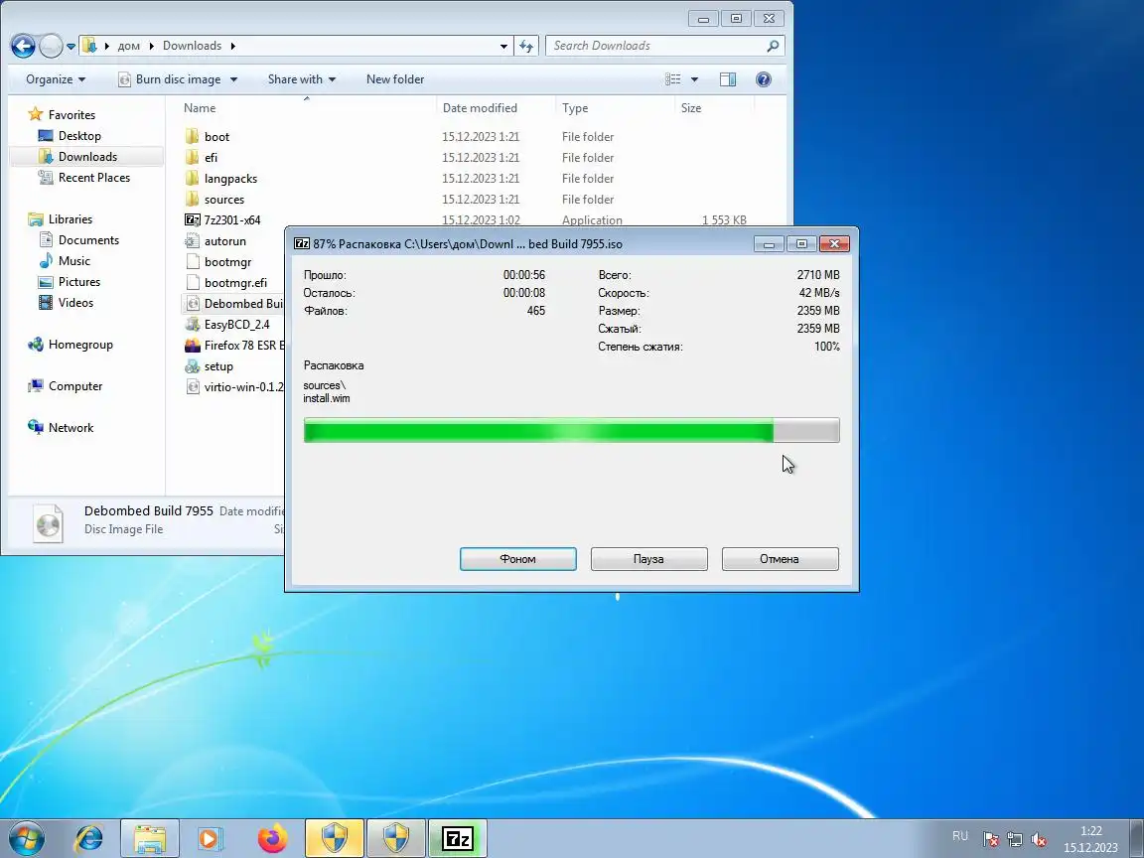Change the view with the Views icon
This screenshot has height=858, width=1144.
pos(672,78)
